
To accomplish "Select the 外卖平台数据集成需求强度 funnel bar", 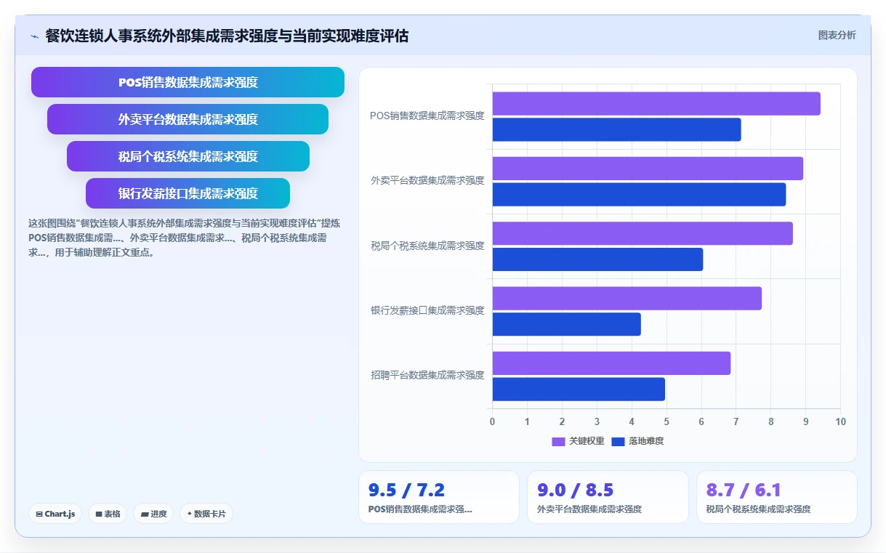I will pos(188,119).
